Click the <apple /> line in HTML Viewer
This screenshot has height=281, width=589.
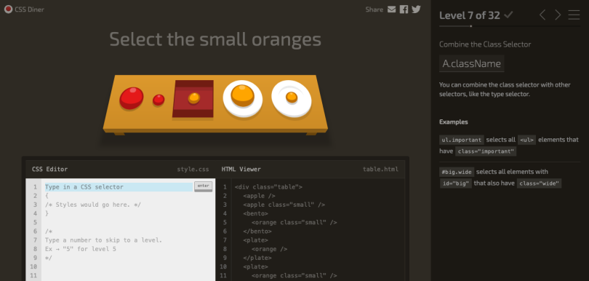pos(259,196)
